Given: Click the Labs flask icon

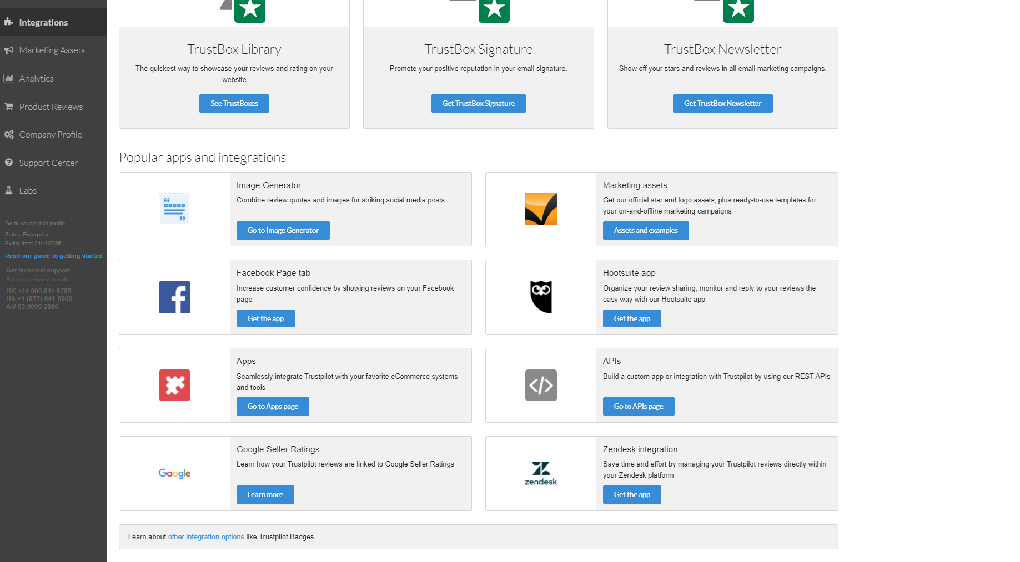Looking at the screenshot, I should (9, 190).
